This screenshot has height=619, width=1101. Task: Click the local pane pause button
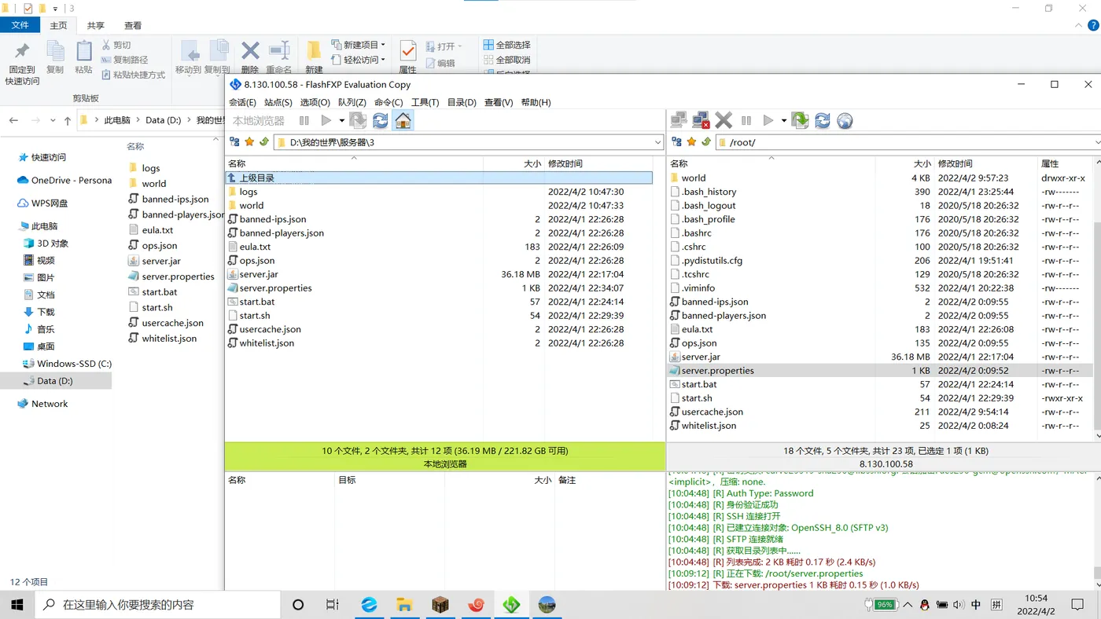click(x=304, y=120)
